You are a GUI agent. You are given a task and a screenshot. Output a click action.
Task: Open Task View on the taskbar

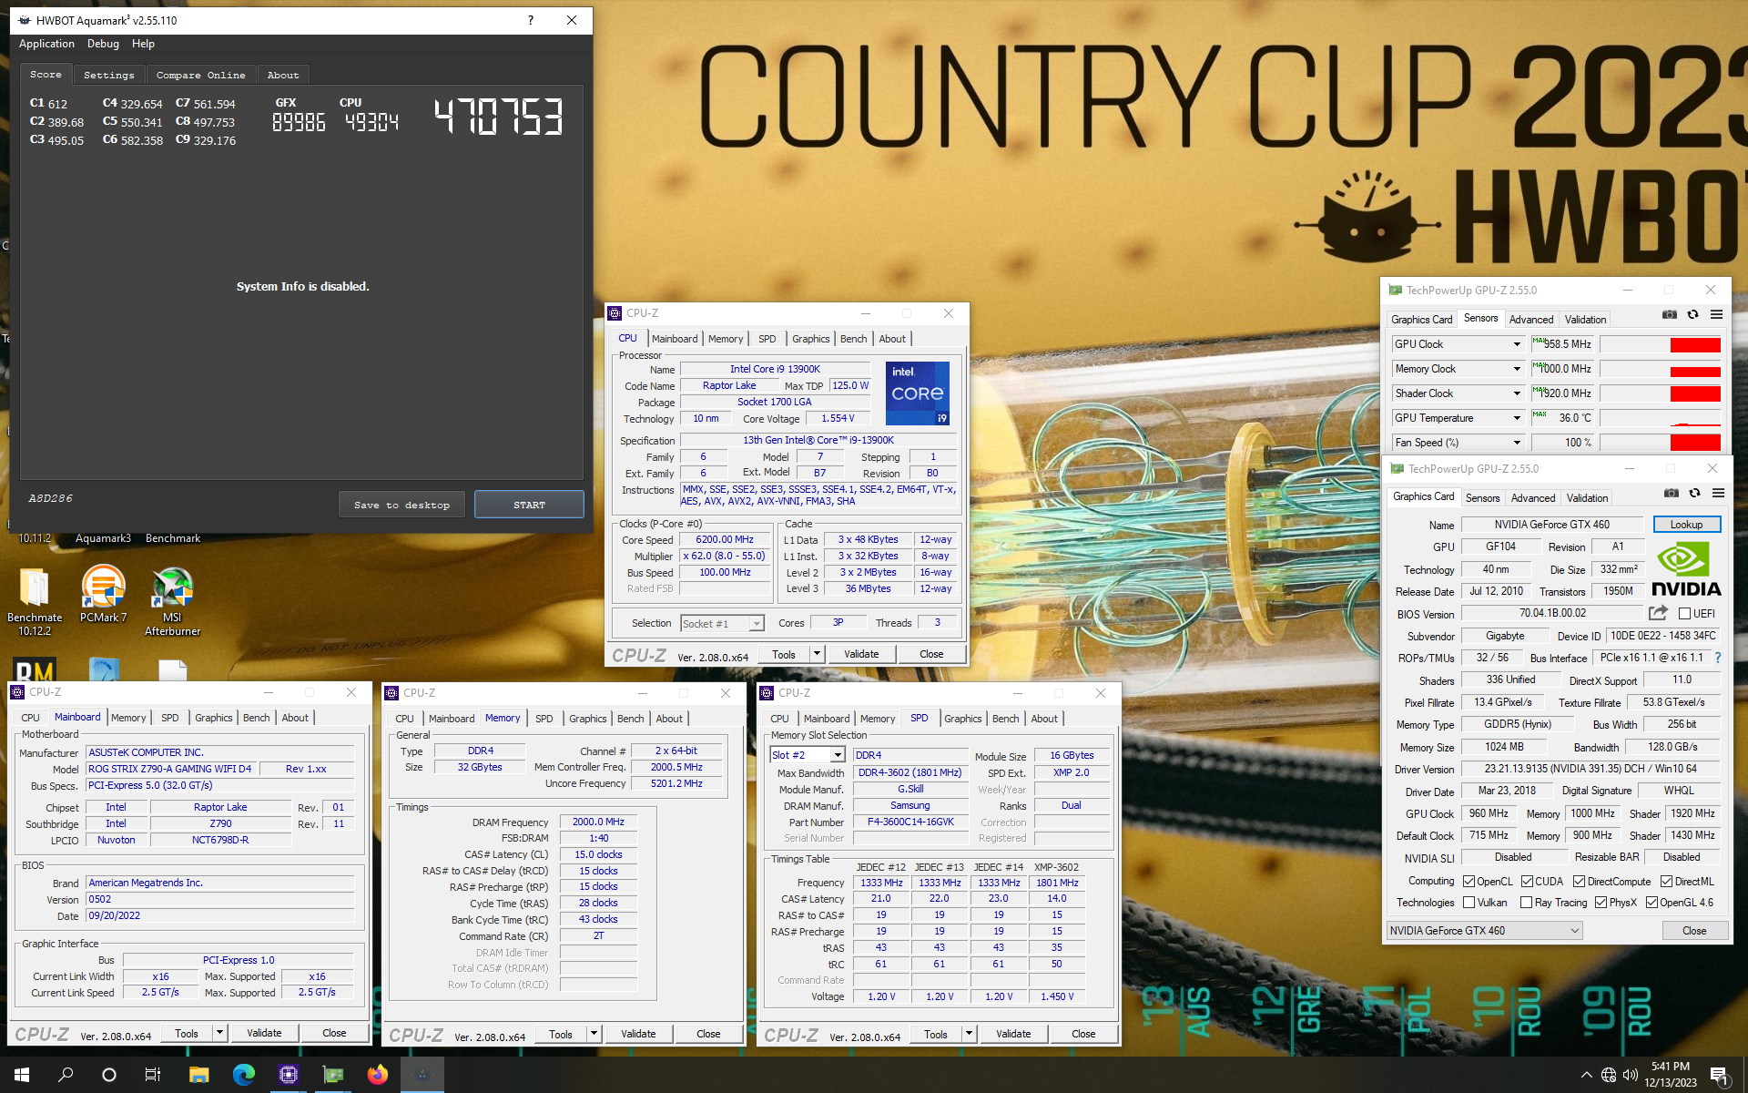click(153, 1075)
